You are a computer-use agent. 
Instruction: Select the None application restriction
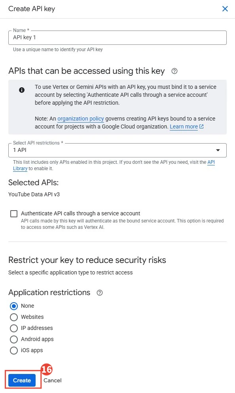pos(14,306)
